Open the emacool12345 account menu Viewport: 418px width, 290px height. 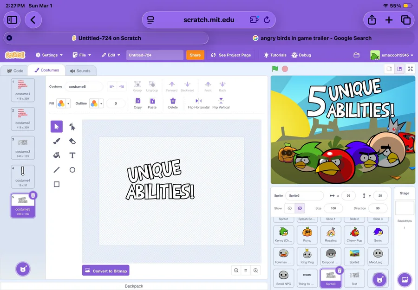(392, 55)
